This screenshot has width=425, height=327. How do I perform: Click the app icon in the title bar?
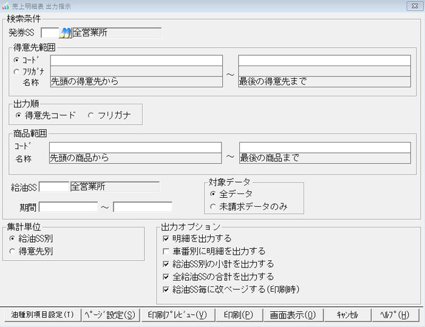5,6
